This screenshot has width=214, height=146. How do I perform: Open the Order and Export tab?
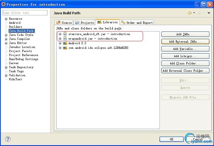pos(137,22)
